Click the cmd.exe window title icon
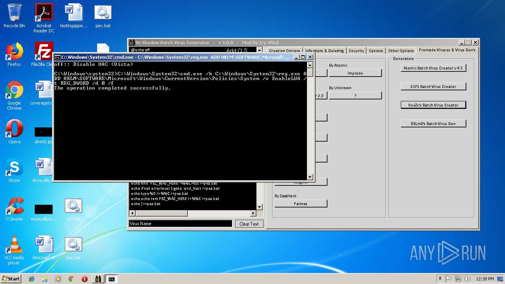The height and width of the screenshot is (284, 505). [57, 57]
